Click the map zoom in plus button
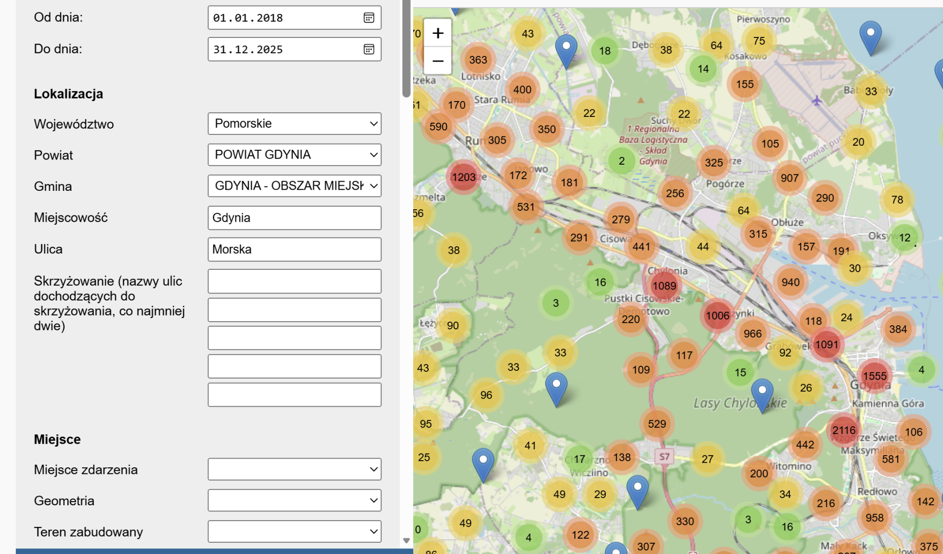 pyautogui.click(x=437, y=33)
